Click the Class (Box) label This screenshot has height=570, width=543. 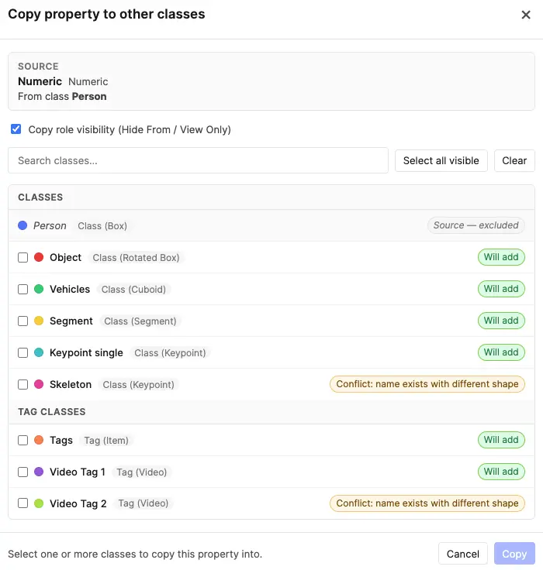click(102, 226)
